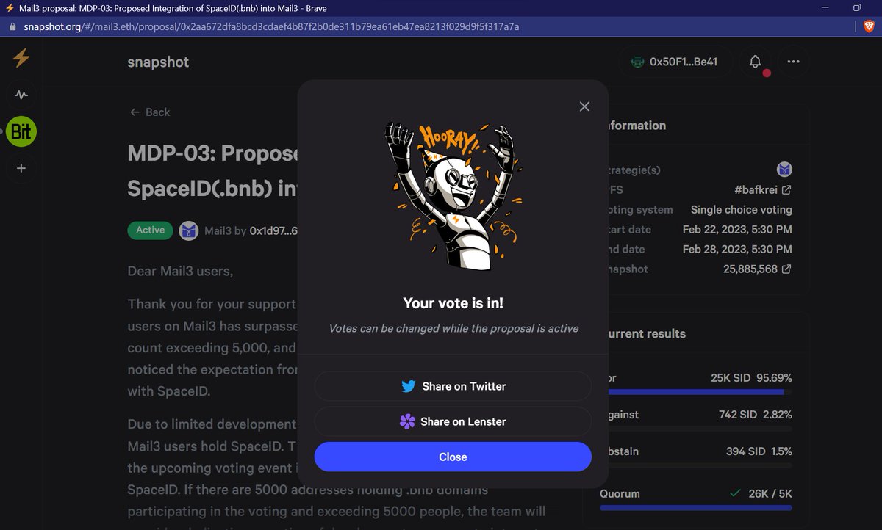
Task: Close the vote confirmation dialog with X
Action: (584, 106)
